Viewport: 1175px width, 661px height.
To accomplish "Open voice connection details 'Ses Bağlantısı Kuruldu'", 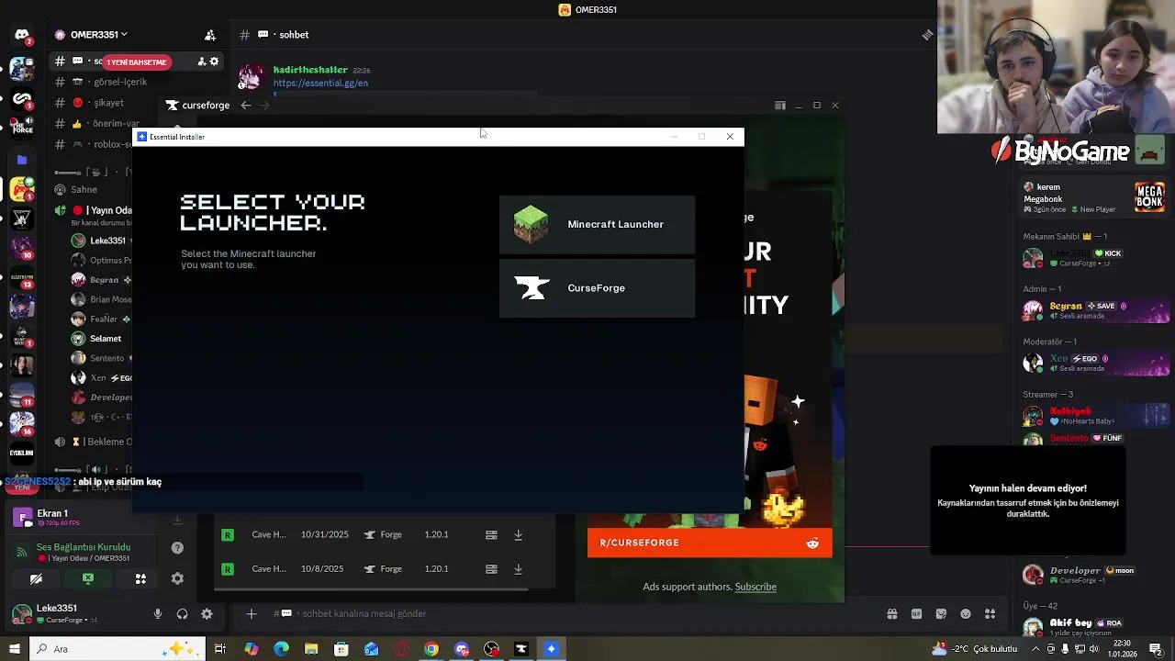I will [84, 547].
